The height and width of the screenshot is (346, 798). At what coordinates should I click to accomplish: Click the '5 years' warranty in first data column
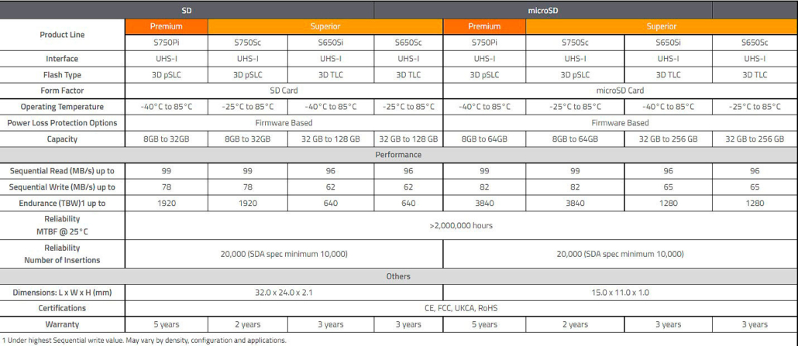tap(167, 324)
